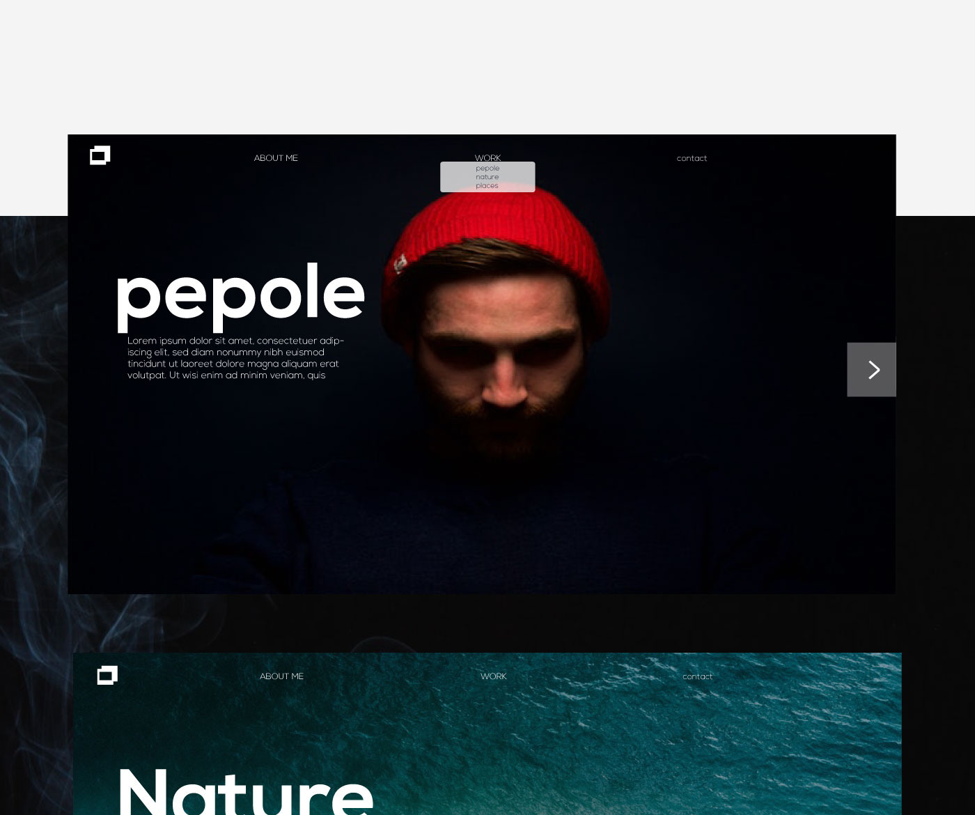The width and height of the screenshot is (975, 815).
Task: Click the Lorem ipsum description paragraph
Action: 235,358
